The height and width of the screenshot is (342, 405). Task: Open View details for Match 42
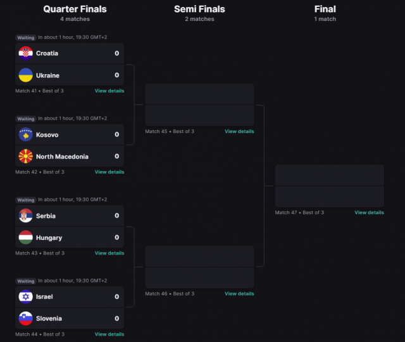pos(109,172)
